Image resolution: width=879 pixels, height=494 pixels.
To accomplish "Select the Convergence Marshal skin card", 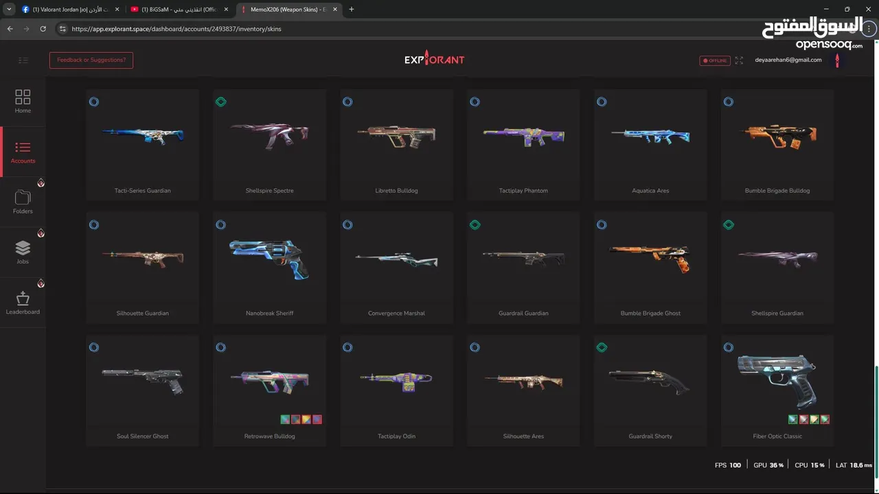I will point(396,268).
